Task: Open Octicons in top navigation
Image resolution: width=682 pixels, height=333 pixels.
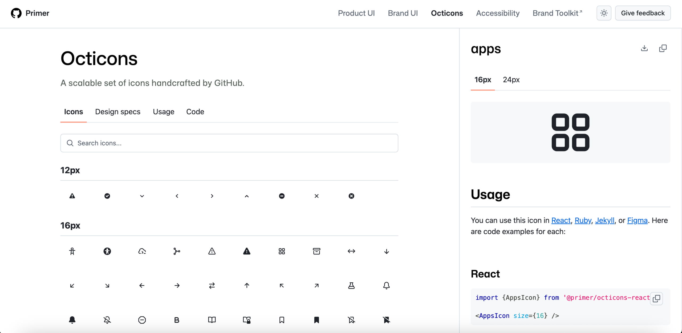Action: click(x=447, y=13)
